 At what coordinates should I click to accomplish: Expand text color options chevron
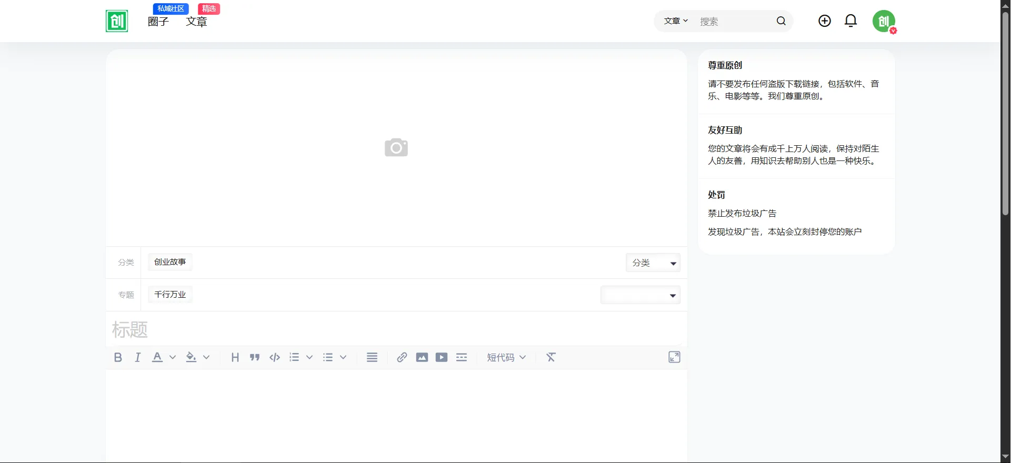173,357
